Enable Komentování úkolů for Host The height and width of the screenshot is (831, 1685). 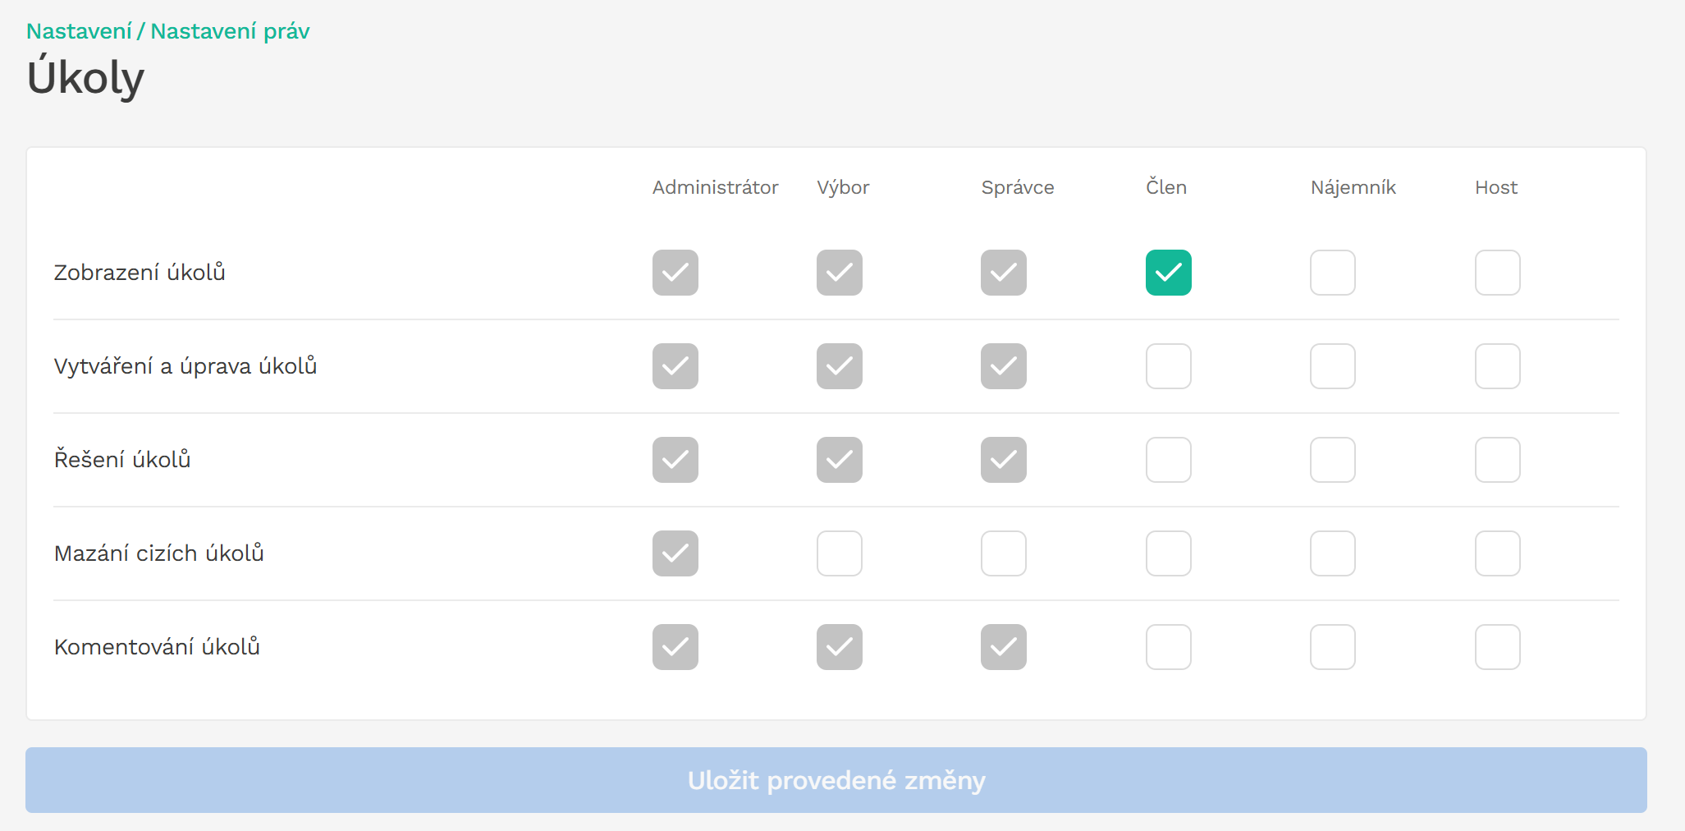point(1497,647)
